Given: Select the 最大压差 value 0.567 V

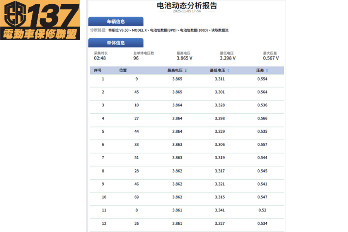Looking at the screenshot, I should pos(271,58).
